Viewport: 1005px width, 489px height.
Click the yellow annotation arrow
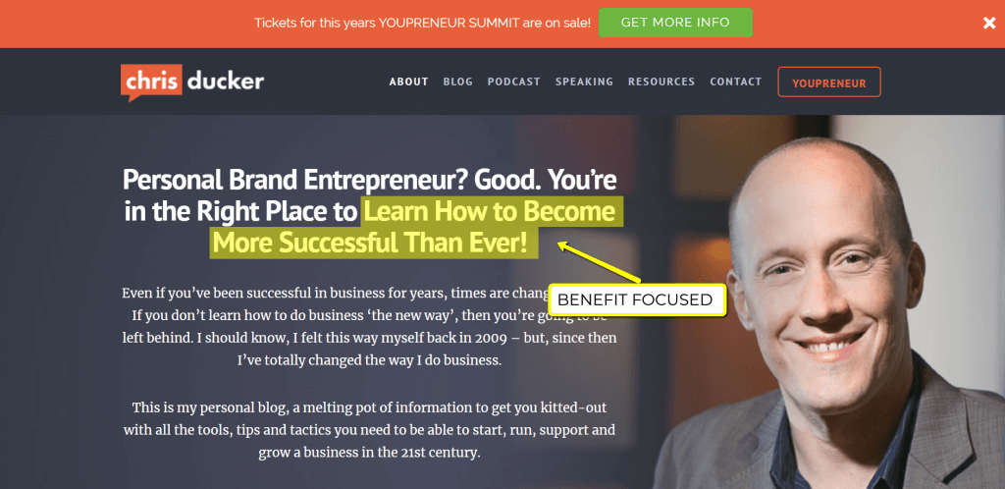click(x=597, y=261)
